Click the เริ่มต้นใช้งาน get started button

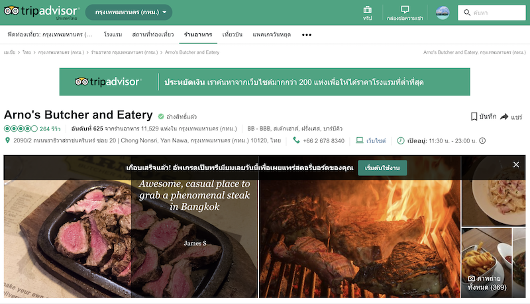click(382, 168)
